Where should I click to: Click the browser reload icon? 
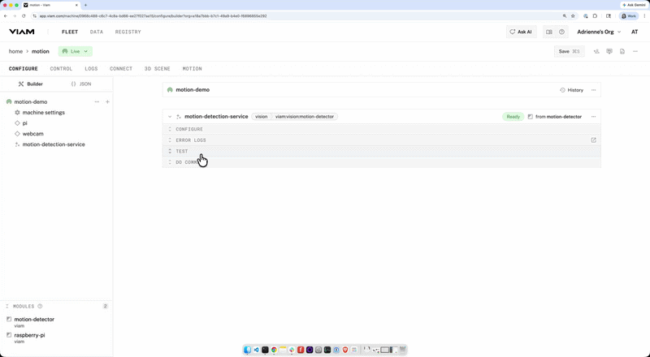24,16
